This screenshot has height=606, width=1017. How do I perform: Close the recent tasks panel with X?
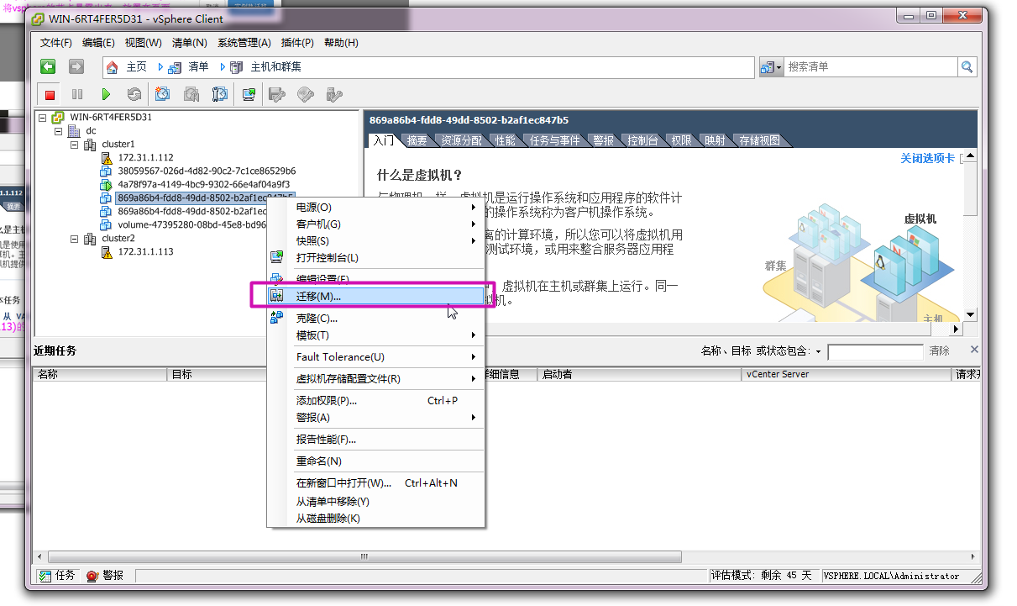point(974,350)
